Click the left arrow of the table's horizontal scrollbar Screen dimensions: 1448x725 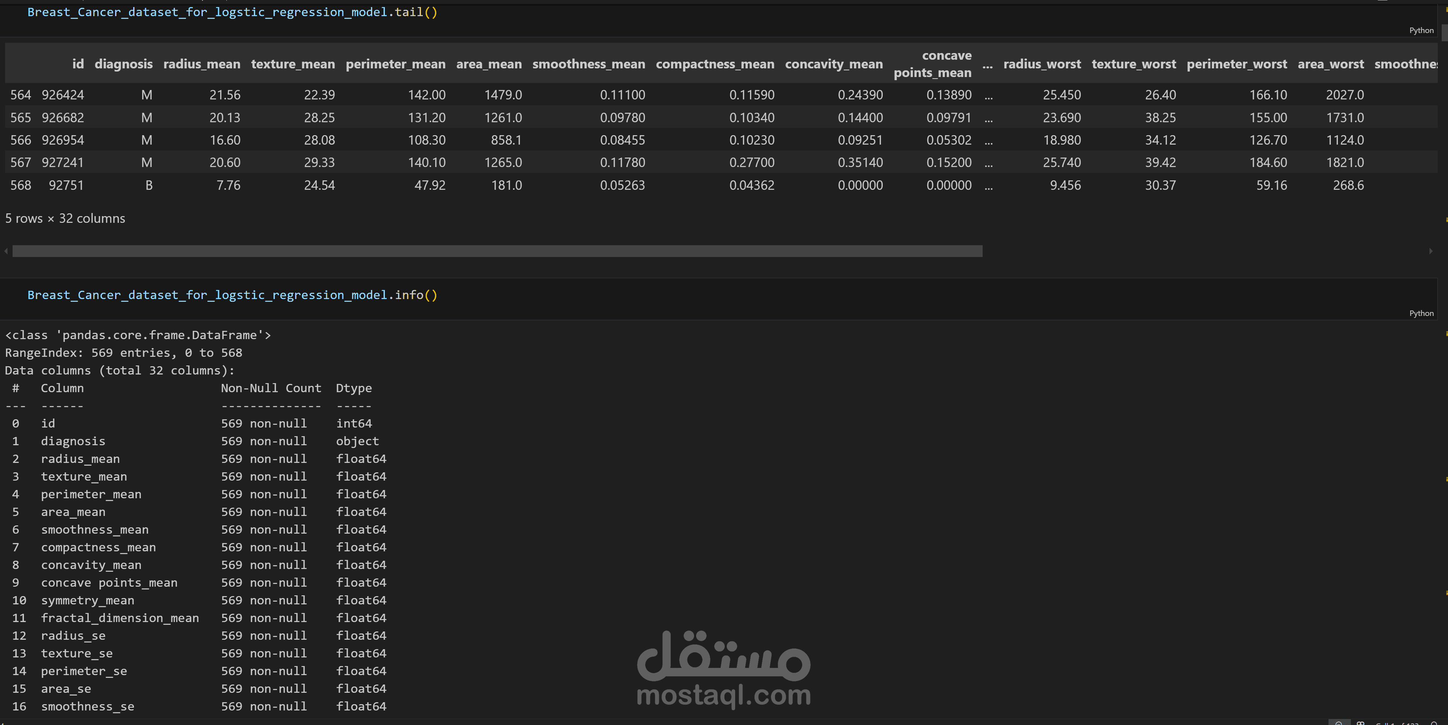point(6,251)
